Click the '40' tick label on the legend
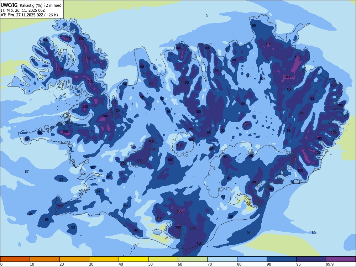The image size is (356, 267). pos(121,264)
